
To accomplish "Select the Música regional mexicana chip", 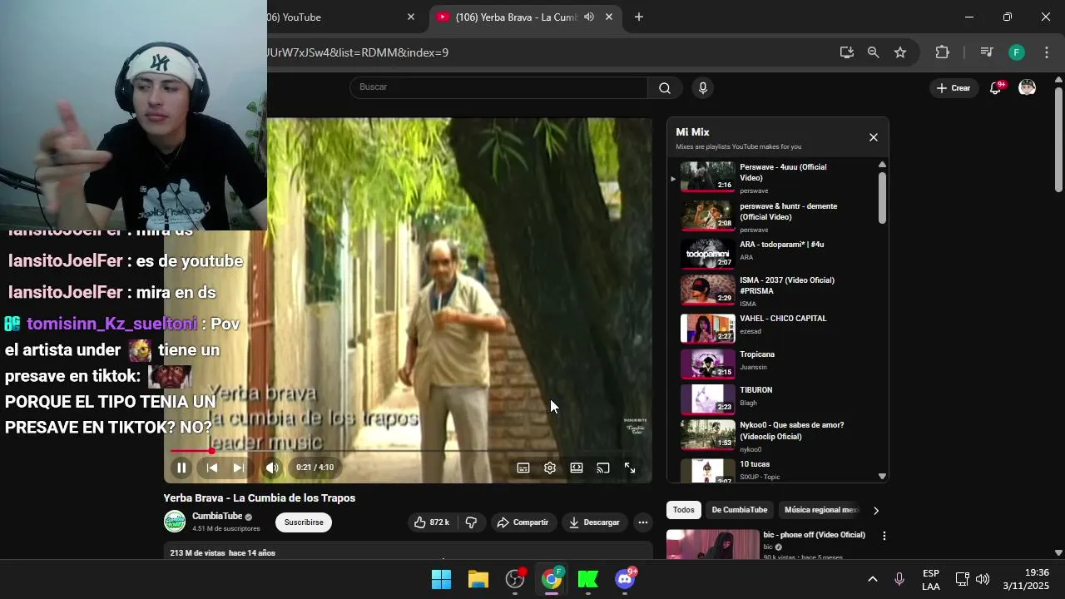I will (821, 510).
